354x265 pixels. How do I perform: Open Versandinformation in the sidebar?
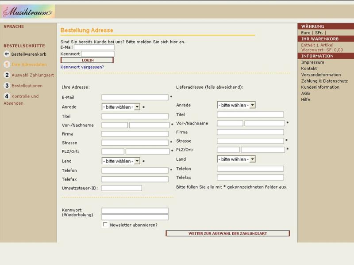[321, 75]
